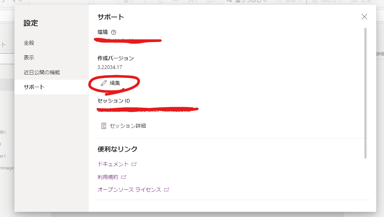384x217 pixels.
Task: Click the pencil icon beside 編集
Action: pos(104,83)
